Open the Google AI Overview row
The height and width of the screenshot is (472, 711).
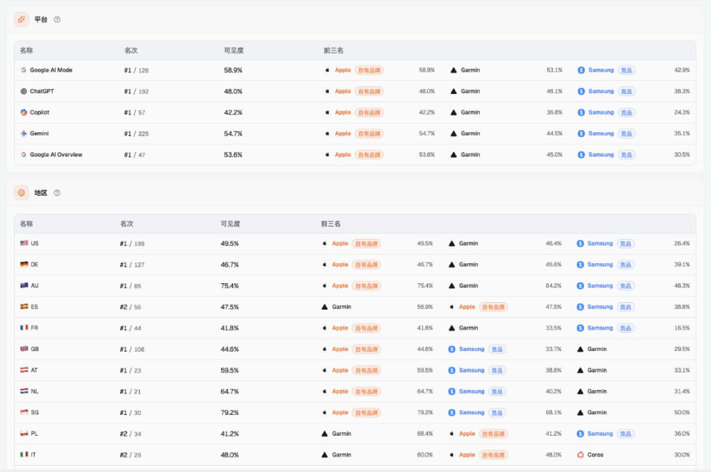pos(355,155)
